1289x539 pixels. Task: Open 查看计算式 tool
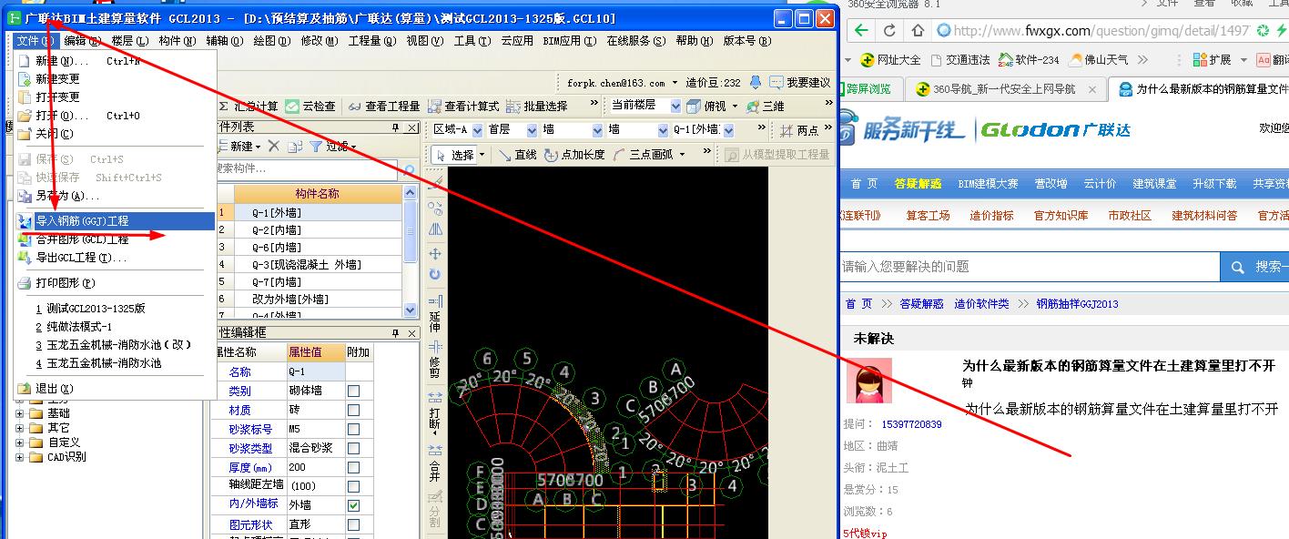click(463, 107)
